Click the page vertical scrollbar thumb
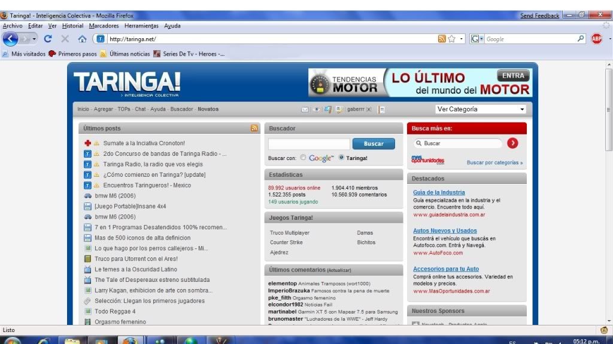 tap(608, 110)
